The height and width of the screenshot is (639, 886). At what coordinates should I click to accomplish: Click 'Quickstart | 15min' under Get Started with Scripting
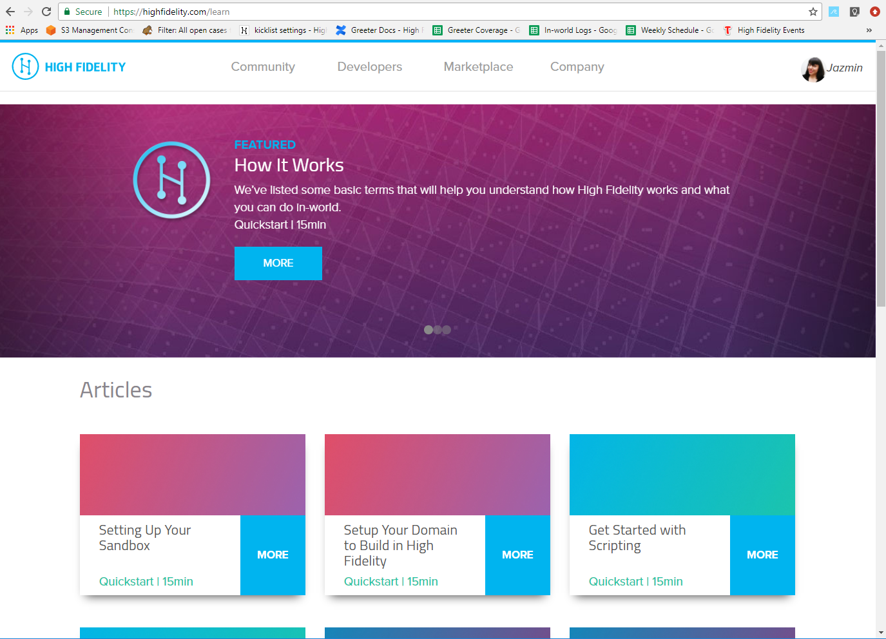pos(636,582)
